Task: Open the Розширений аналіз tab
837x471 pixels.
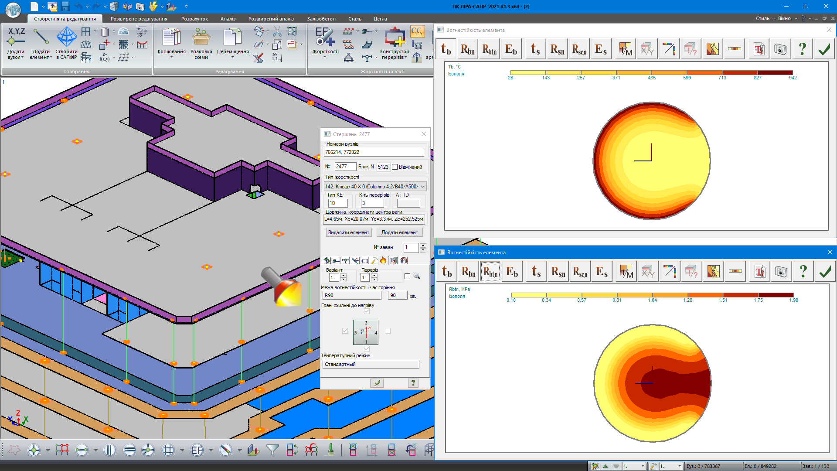Action: pyautogui.click(x=271, y=19)
